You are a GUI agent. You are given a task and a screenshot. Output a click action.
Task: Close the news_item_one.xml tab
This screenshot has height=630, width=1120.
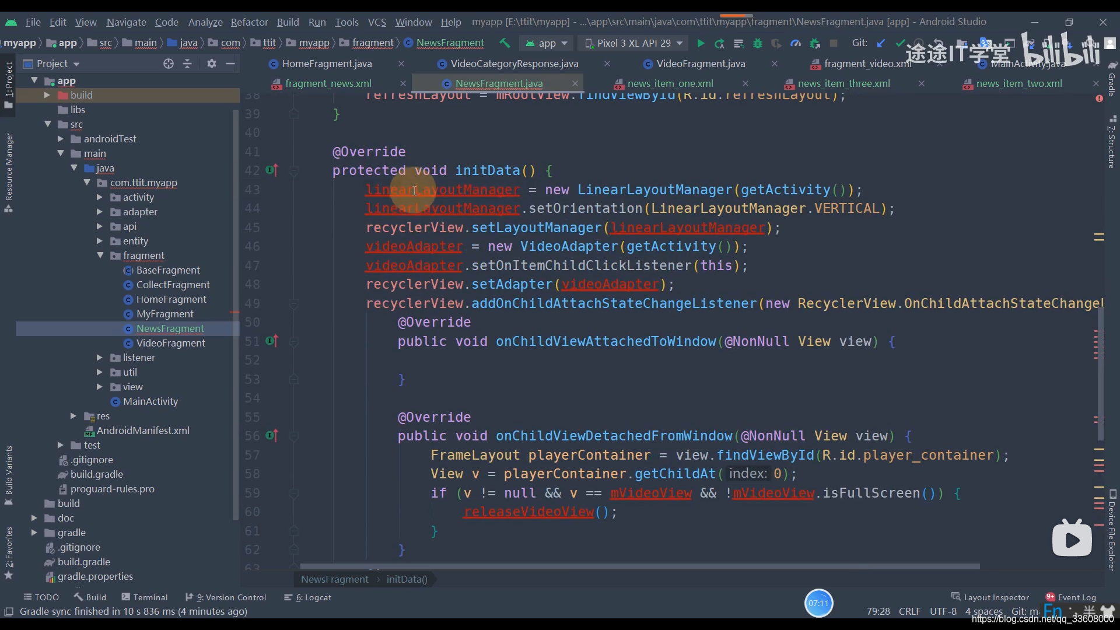[745, 83]
